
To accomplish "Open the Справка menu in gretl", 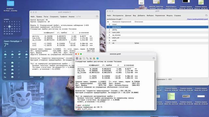I will [x=178, y=16].
